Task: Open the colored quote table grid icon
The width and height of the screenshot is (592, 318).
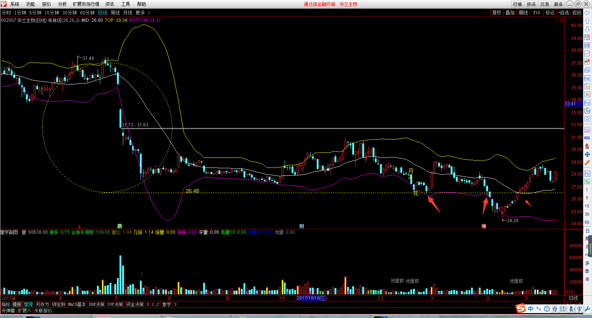Action: (587, 45)
